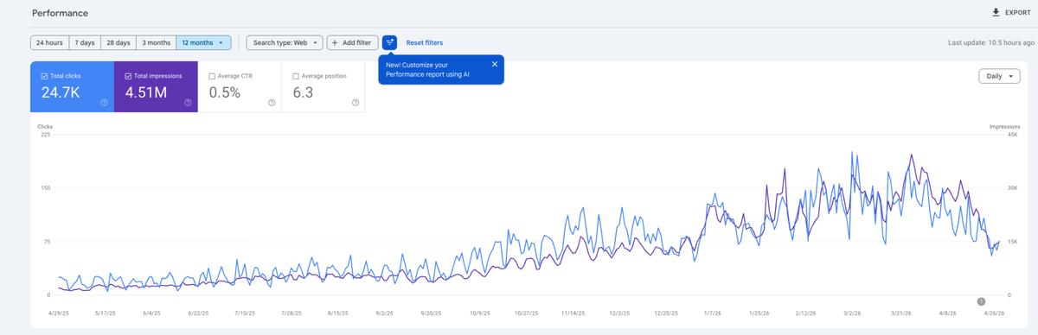Click the 12/2/25 date label

click(x=620, y=313)
